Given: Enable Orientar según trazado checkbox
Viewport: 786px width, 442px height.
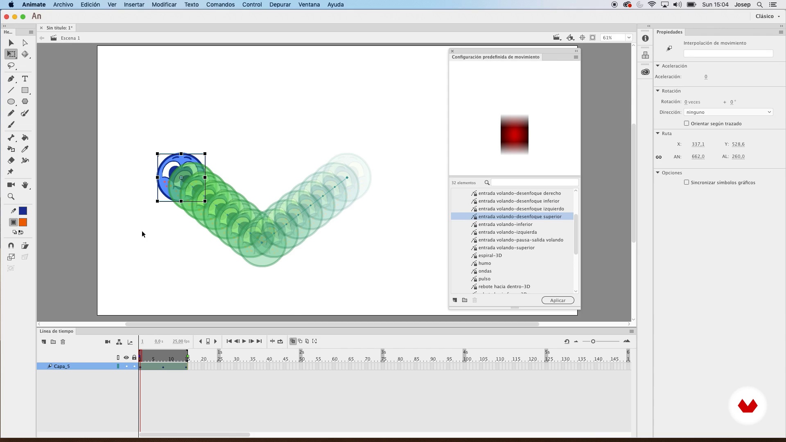Looking at the screenshot, I should [687, 123].
